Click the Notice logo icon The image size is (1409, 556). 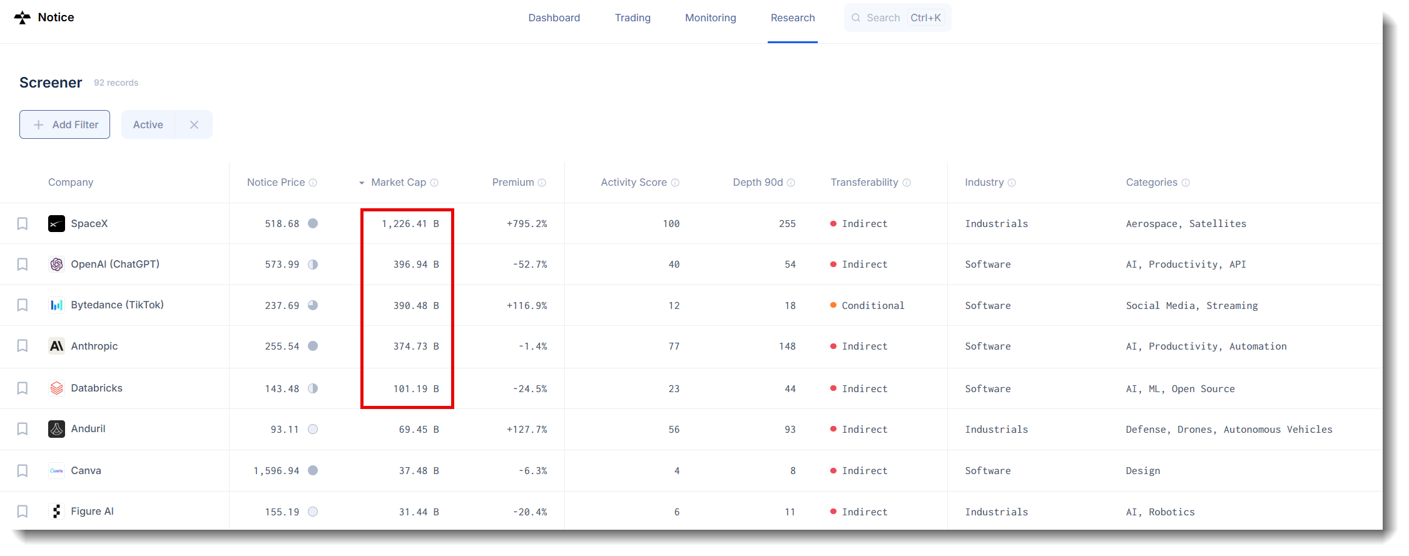point(23,18)
